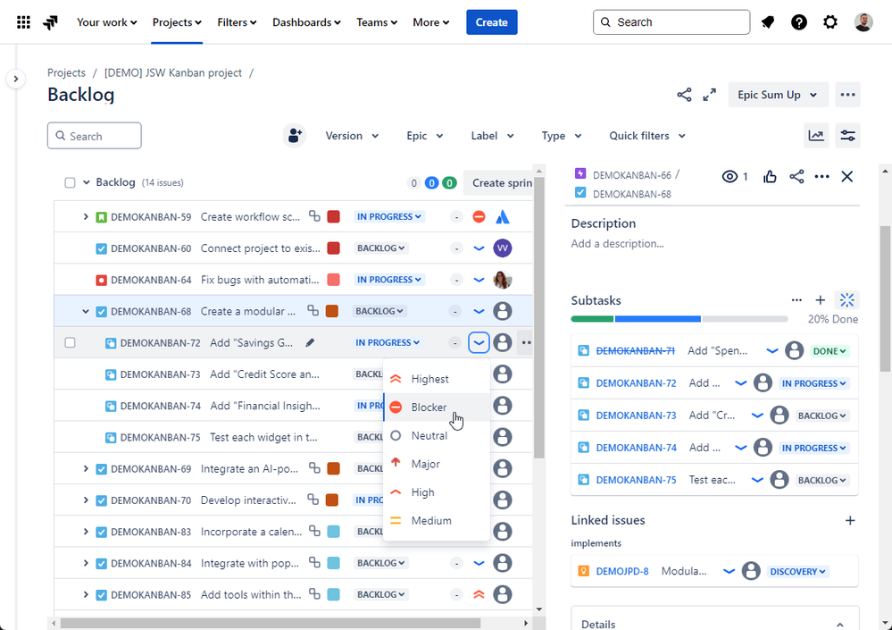Click the backlog Search input field
The width and height of the screenshot is (892, 630).
95,136
